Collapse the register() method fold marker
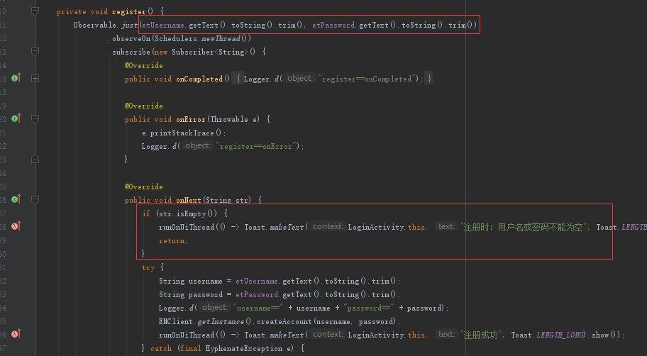The width and height of the screenshot is (647, 356). 35,11
